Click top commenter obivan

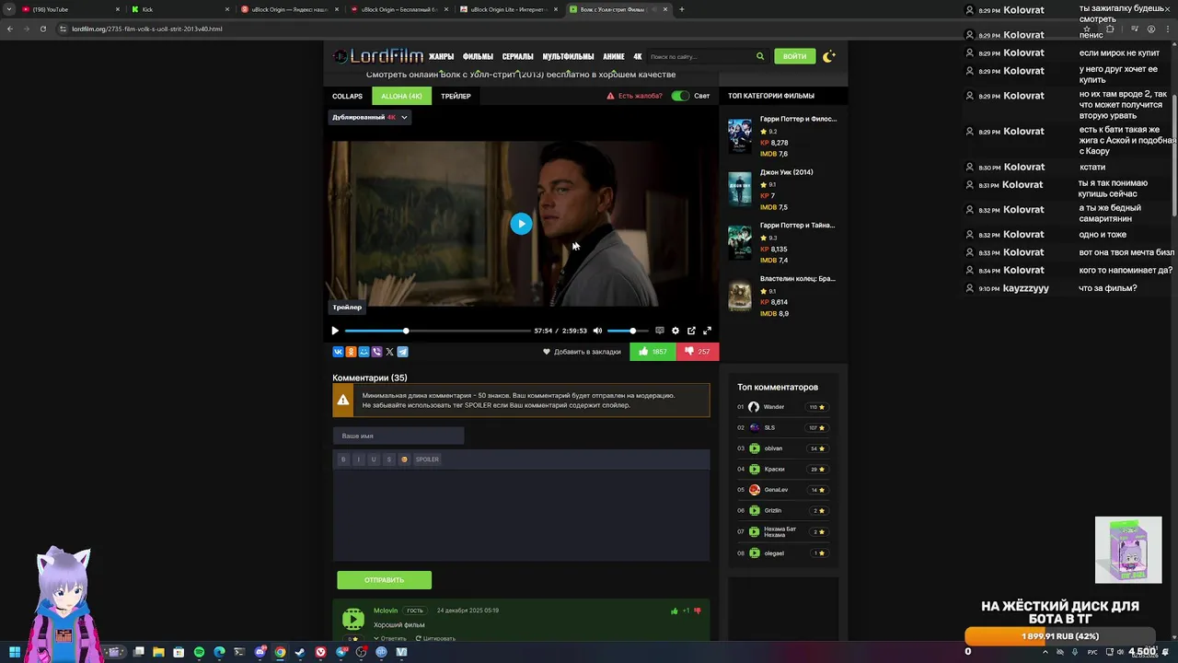point(773,448)
